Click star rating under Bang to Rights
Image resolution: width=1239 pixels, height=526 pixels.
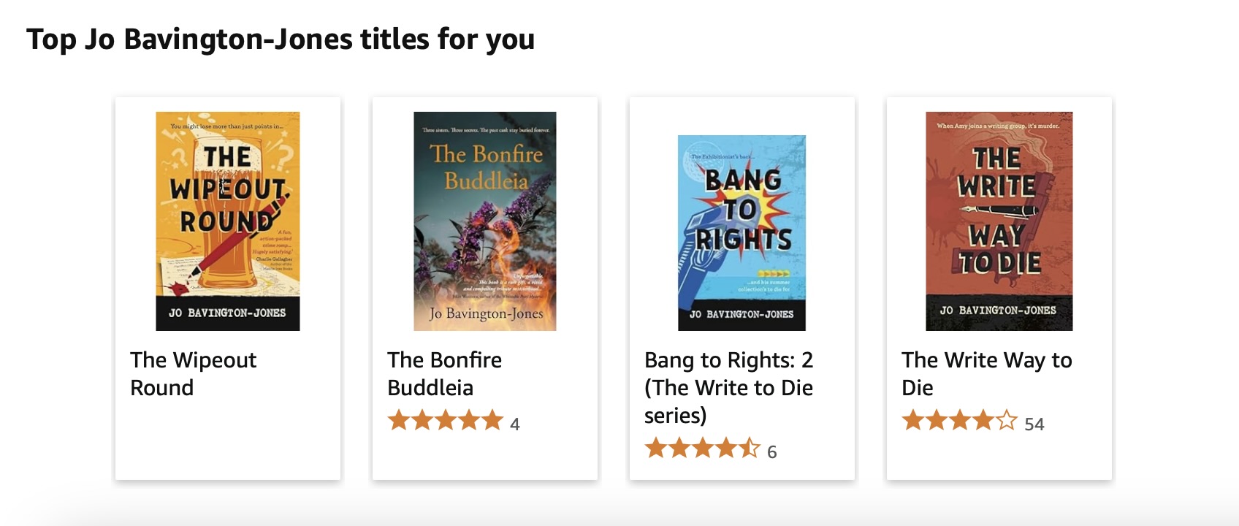(702, 449)
